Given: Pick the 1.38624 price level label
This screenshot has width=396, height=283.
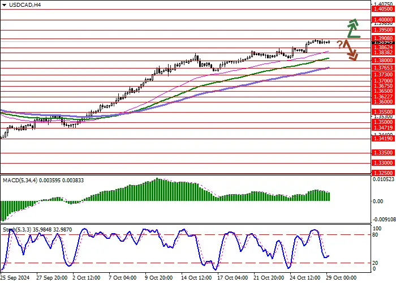Looking at the screenshot, I should tap(383, 48).
